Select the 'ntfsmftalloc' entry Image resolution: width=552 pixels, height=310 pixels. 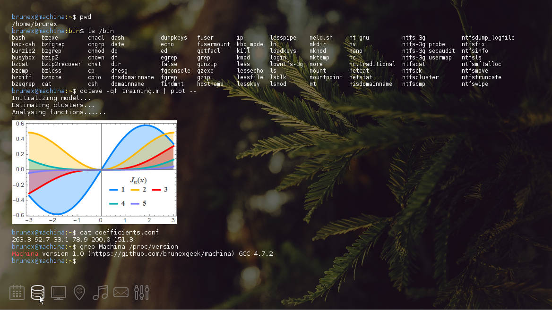tap(481, 64)
